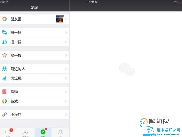This screenshot has width=182, height=137.
Task: Tap the 购物 shopping bag icon
Action: click(x=5, y=92)
